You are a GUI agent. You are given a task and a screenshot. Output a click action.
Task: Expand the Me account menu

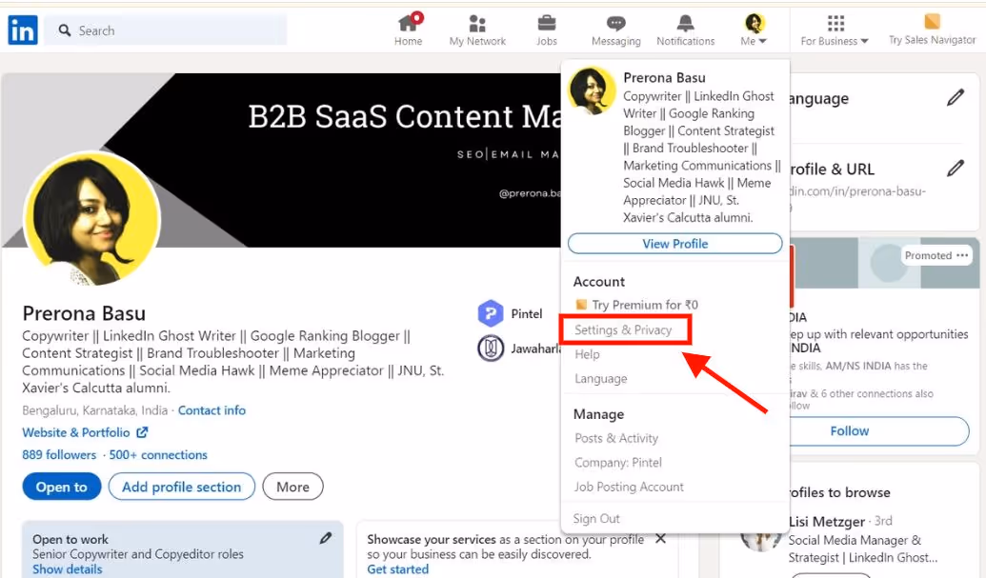pos(754,30)
